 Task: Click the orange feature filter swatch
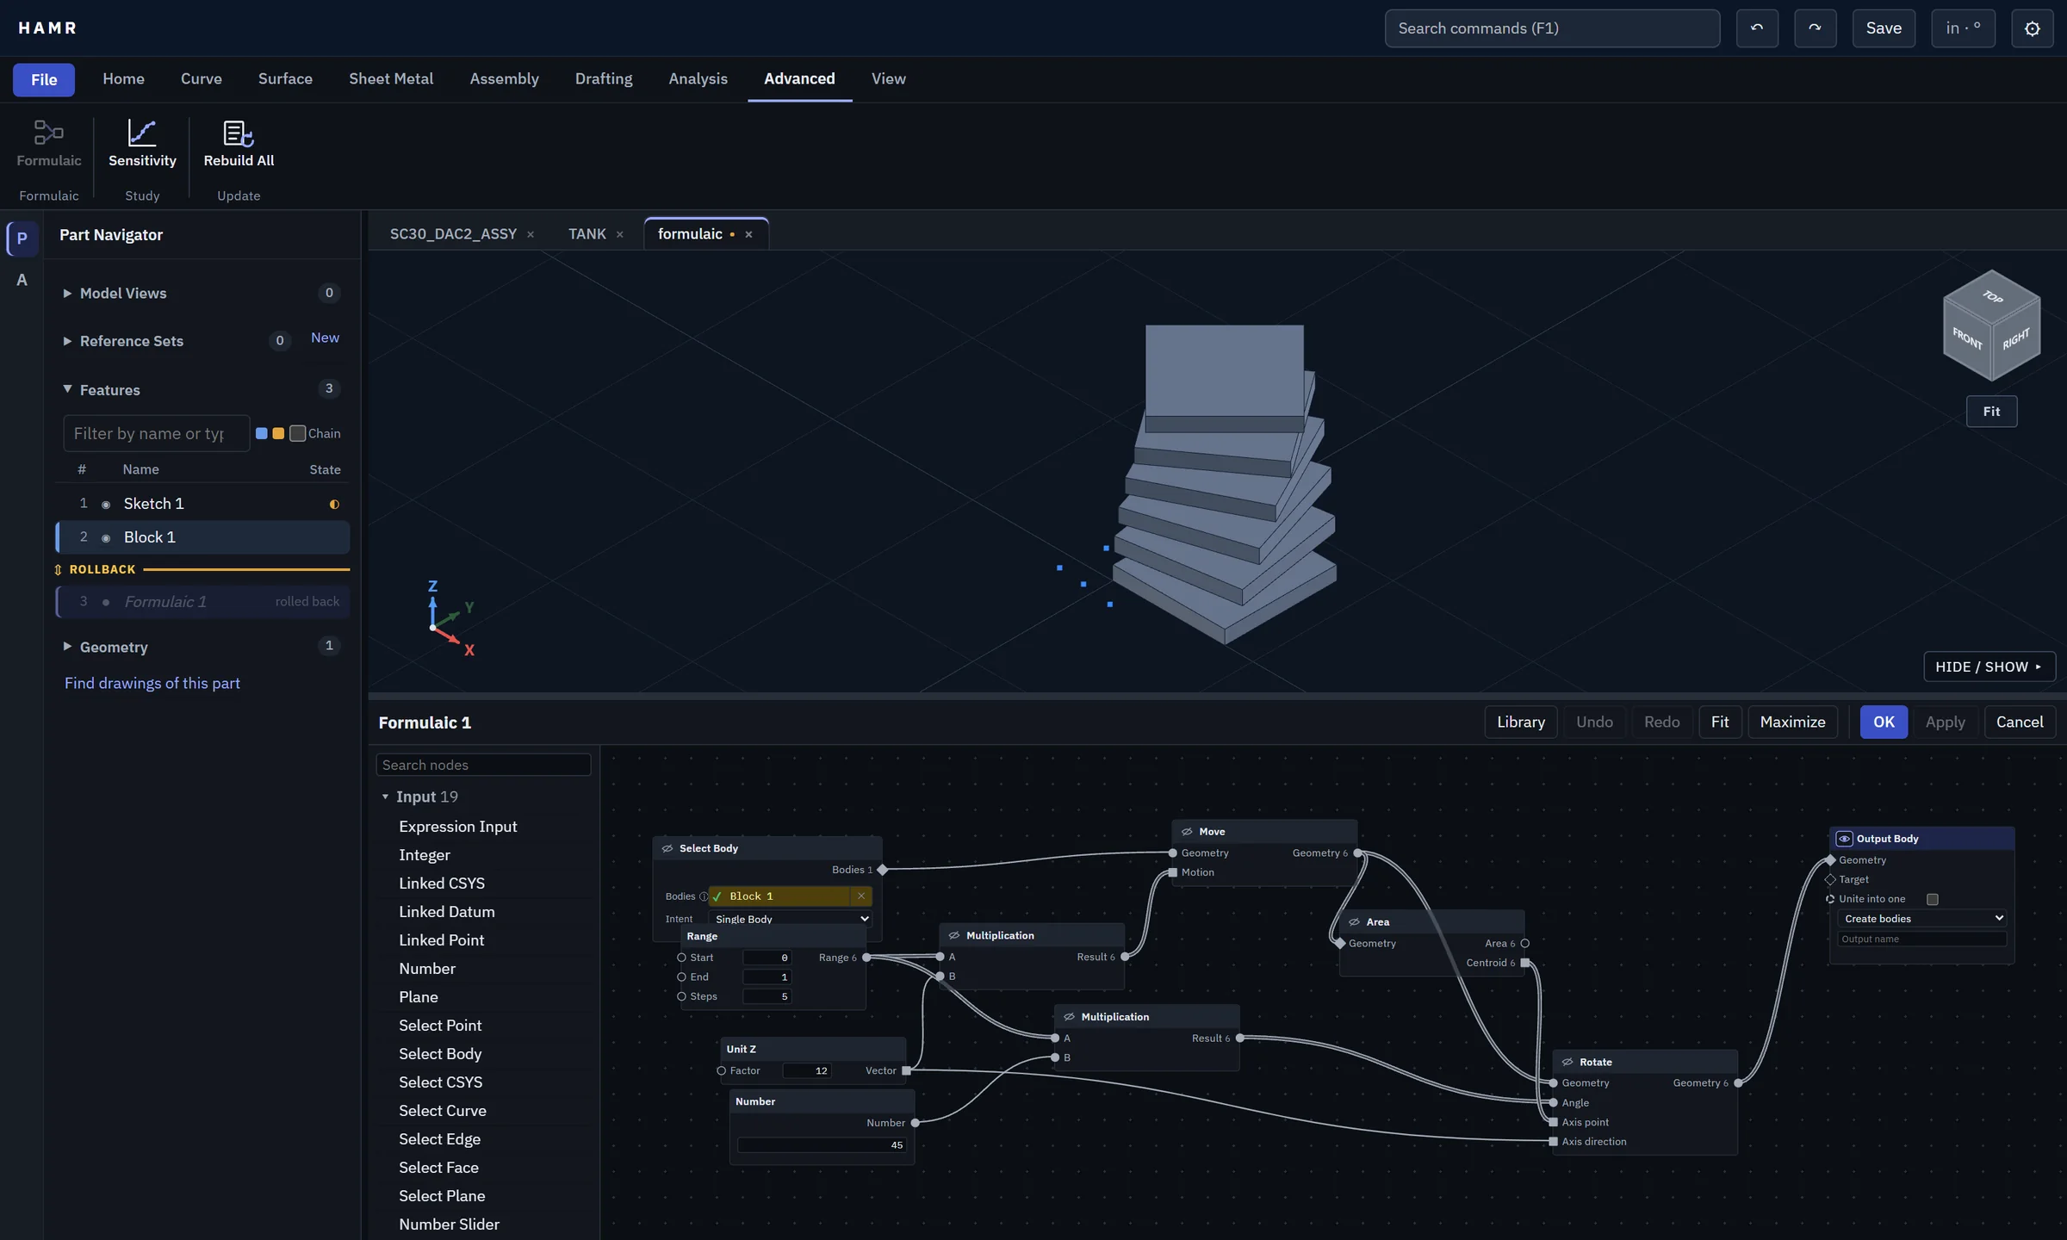[278, 433]
